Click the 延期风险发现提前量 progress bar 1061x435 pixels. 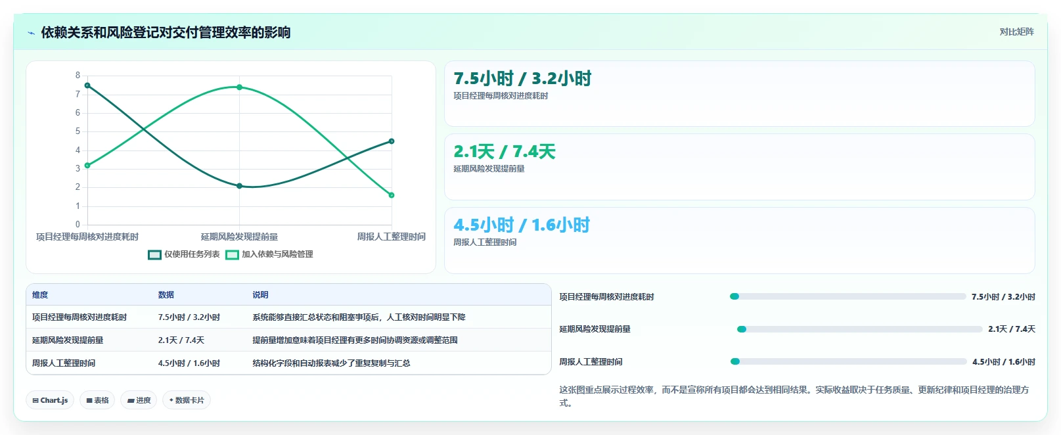point(859,329)
